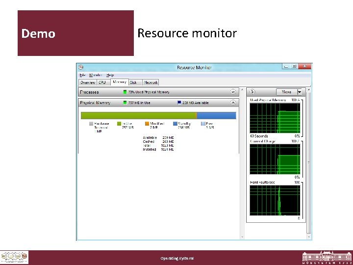Click the graphs pane vertical scrollbar thumb

(x=309, y=163)
